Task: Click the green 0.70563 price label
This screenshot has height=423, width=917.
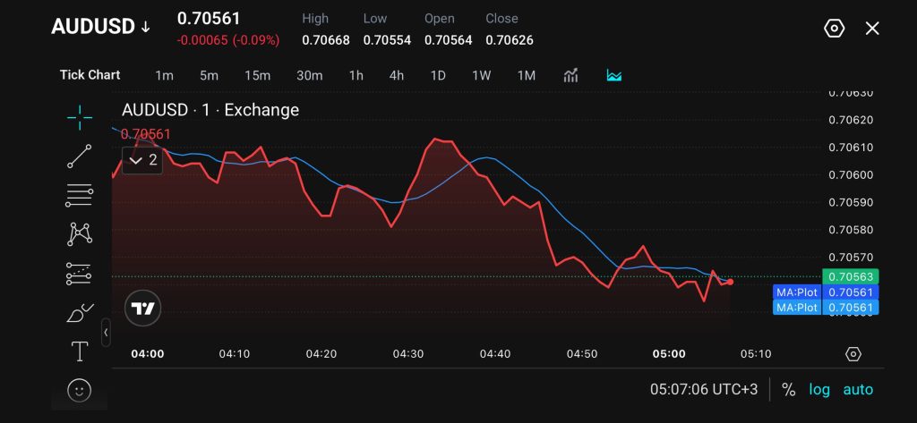Action: click(x=851, y=277)
